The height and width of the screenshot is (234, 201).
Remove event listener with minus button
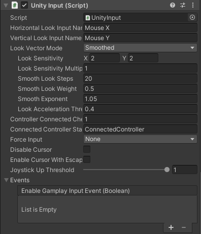[184, 227]
